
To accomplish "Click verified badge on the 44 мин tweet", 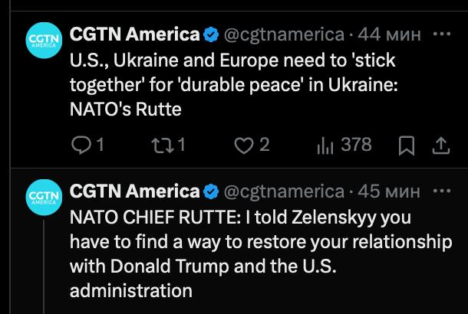I will [x=210, y=34].
